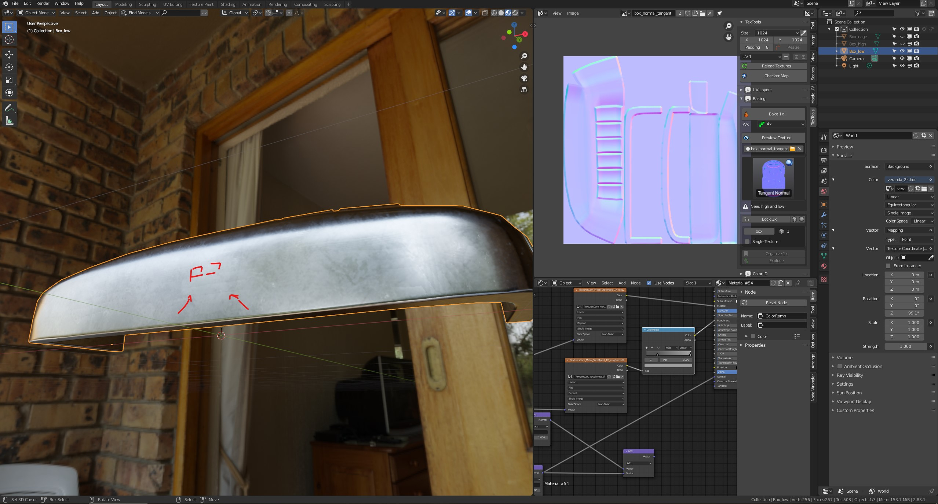Click the eyedropper beside TexTools Size
Image resolution: width=938 pixels, height=504 pixels.
[x=803, y=33]
